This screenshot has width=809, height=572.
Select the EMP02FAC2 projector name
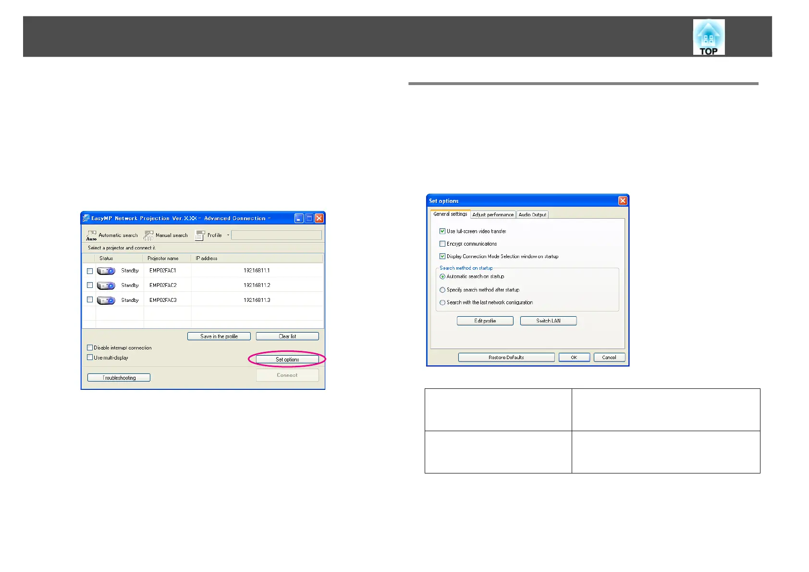(x=163, y=285)
